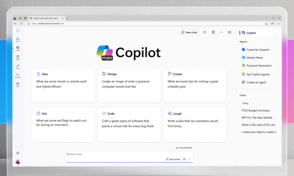Click the profile avatar in sidebar

(x=18, y=162)
